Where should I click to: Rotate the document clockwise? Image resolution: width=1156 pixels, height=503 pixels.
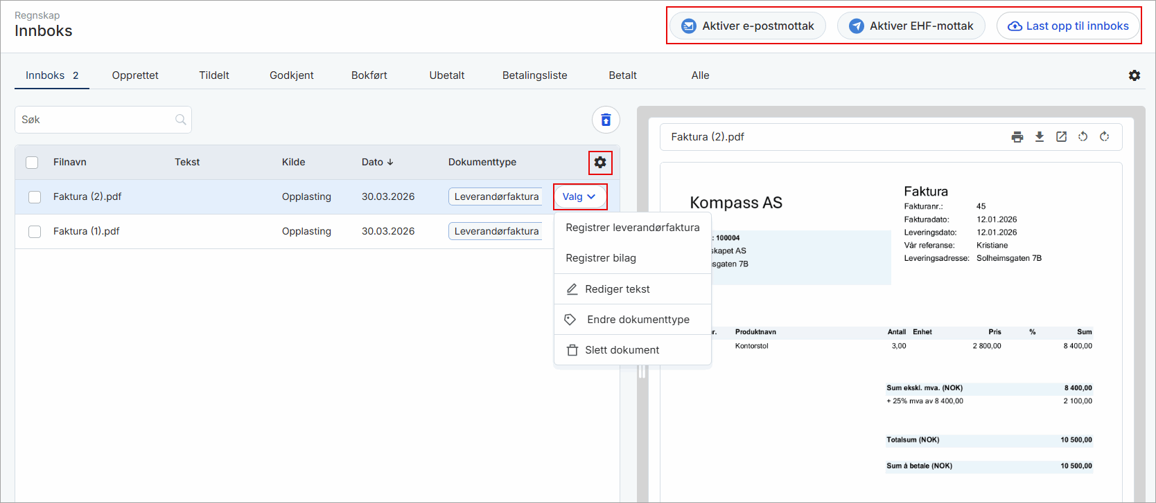click(x=1105, y=137)
